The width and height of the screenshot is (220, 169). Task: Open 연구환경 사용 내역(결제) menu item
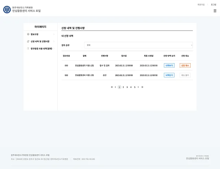[x=40, y=48]
